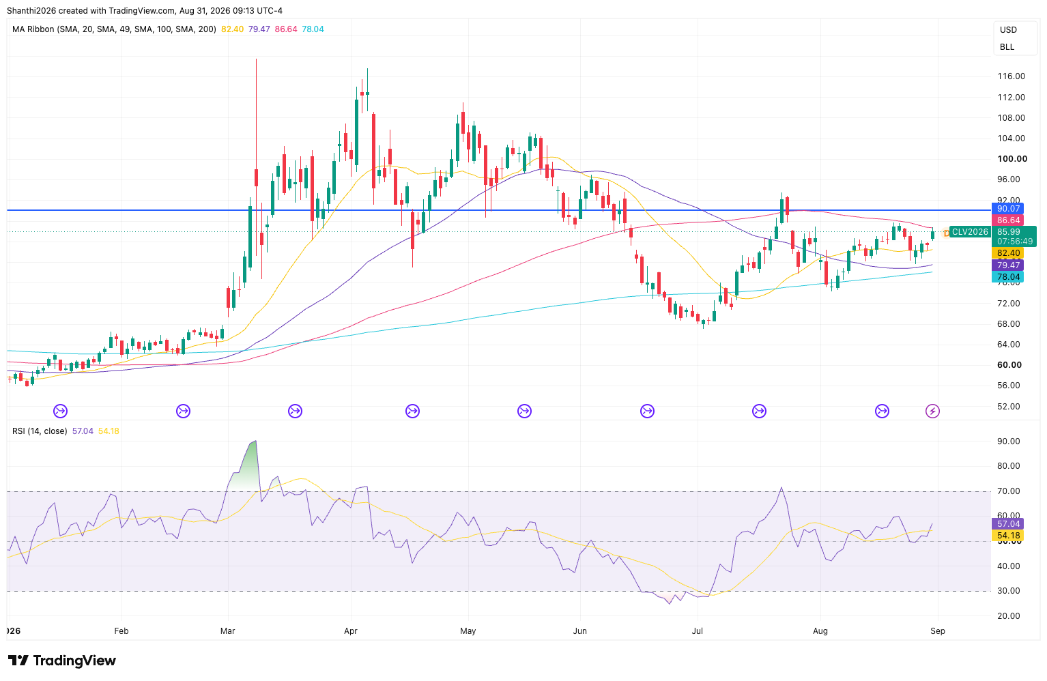Viewport: 1047px width, 681px height.
Task: Select the MA Ribbon indicator legend title
Action: (114, 29)
